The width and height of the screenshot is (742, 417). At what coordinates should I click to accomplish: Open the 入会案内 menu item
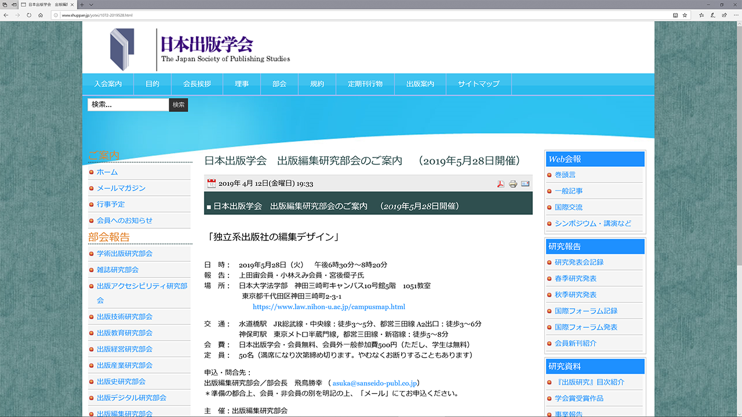pyautogui.click(x=108, y=84)
